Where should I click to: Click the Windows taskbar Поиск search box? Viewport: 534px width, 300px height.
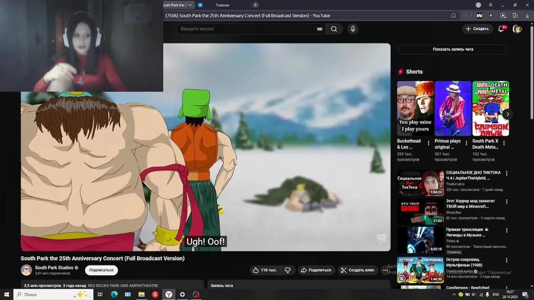tap(53, 295)
